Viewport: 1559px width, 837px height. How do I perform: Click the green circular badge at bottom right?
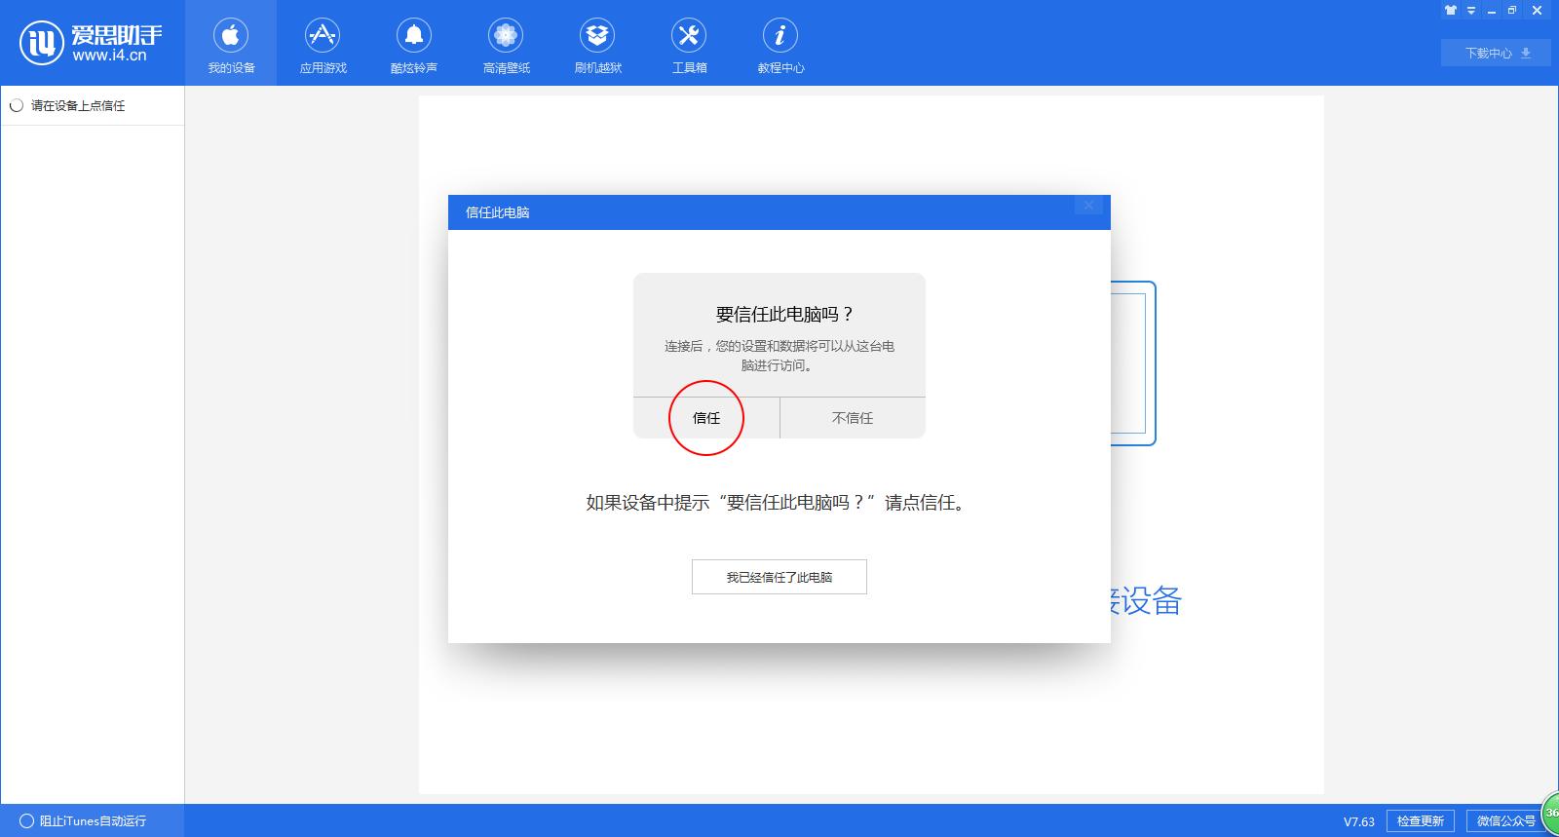(1550, 815)
